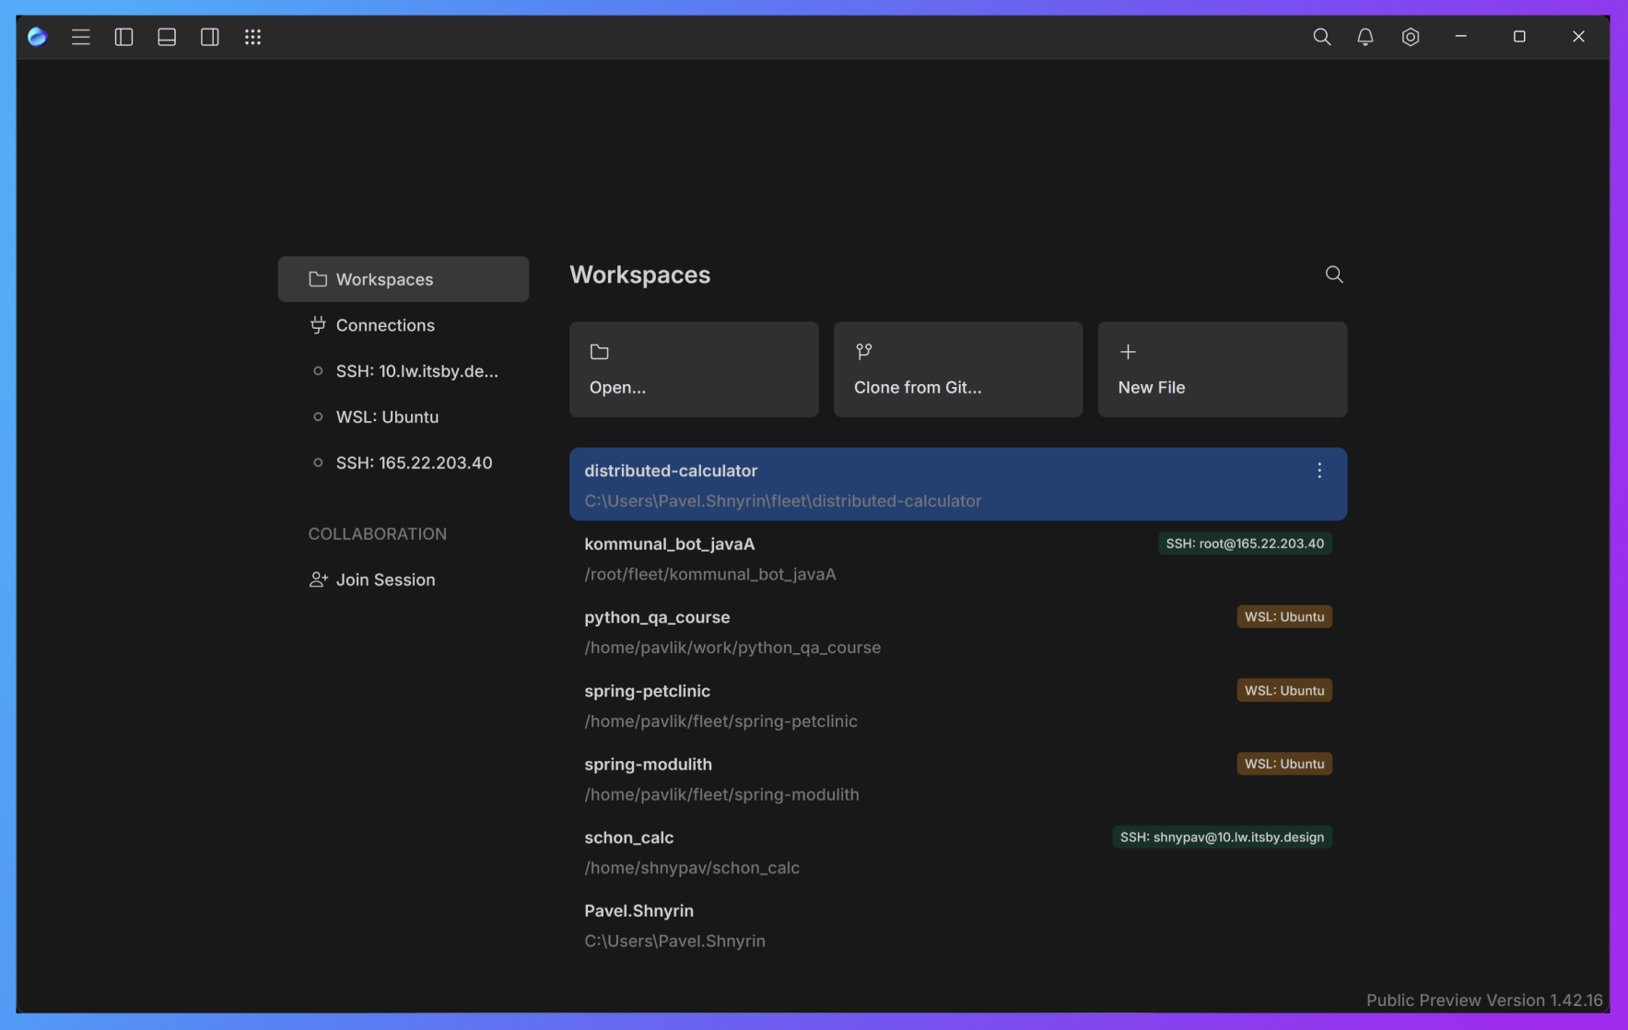The image size is (1628, 1030).
Task: Open spring-petclinic workspace
Action: (958, 706)
